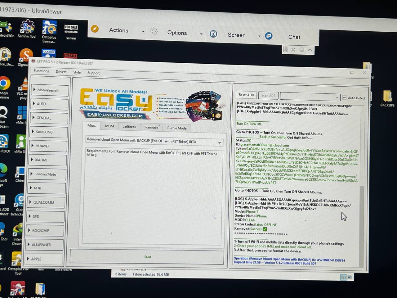Screen dimensions: 397x298
Task: Open the APPLE sidebar section
Action: (44, 259)
